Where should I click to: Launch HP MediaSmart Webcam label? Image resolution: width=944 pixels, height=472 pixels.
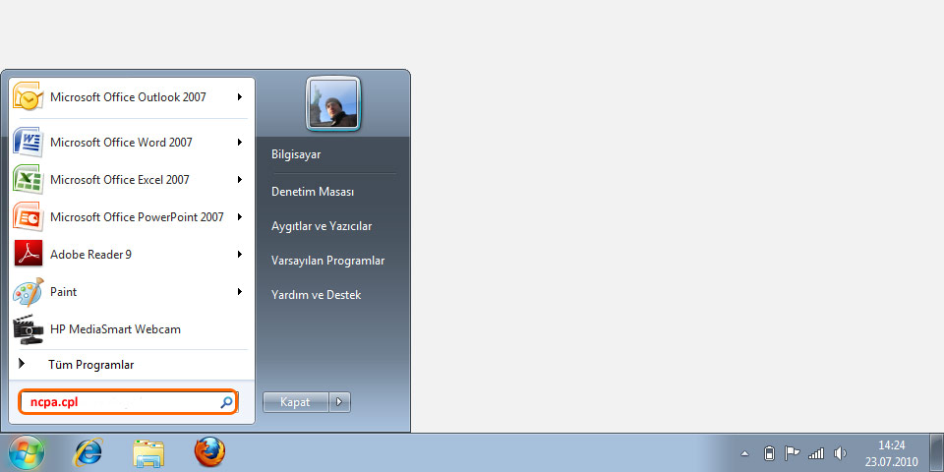116,329
